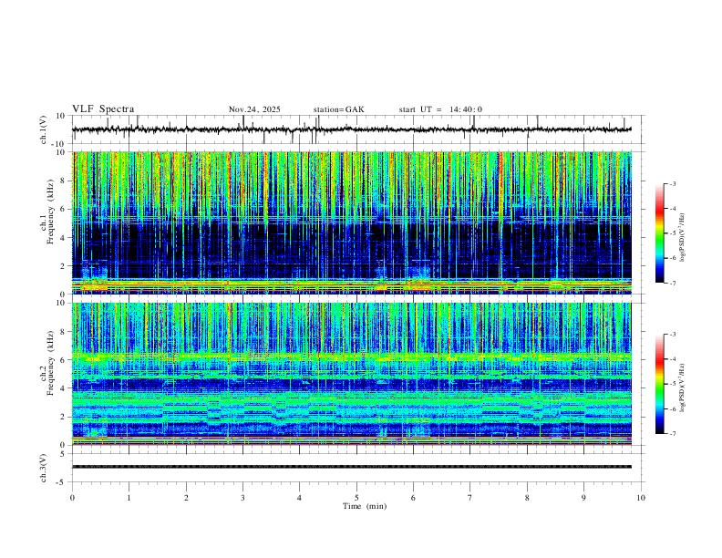This screenshot has height=558, width=722.
Task: Click the ch.1 color bar 'log(PSD)(V²/Hz)' label
Action: (683, 237)
